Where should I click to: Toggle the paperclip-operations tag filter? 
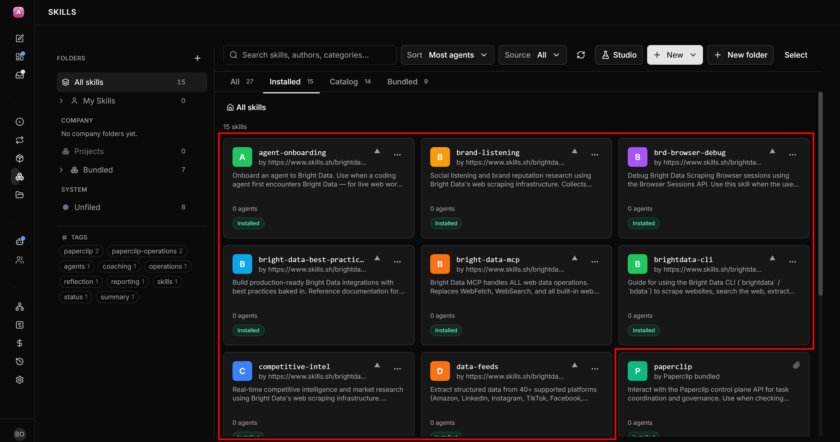(x=147, y=251)
